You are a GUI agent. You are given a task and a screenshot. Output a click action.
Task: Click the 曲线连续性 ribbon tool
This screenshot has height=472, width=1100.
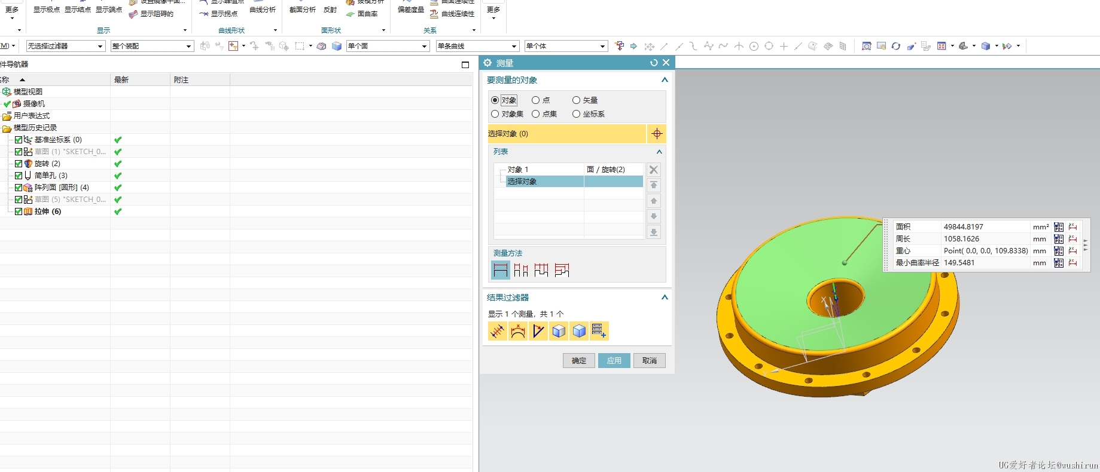pos(452,14)
